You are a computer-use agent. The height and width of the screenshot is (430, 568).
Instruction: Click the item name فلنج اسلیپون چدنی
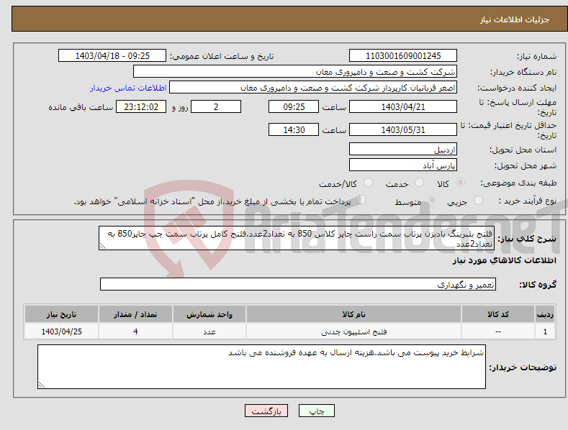pos(353,331)
